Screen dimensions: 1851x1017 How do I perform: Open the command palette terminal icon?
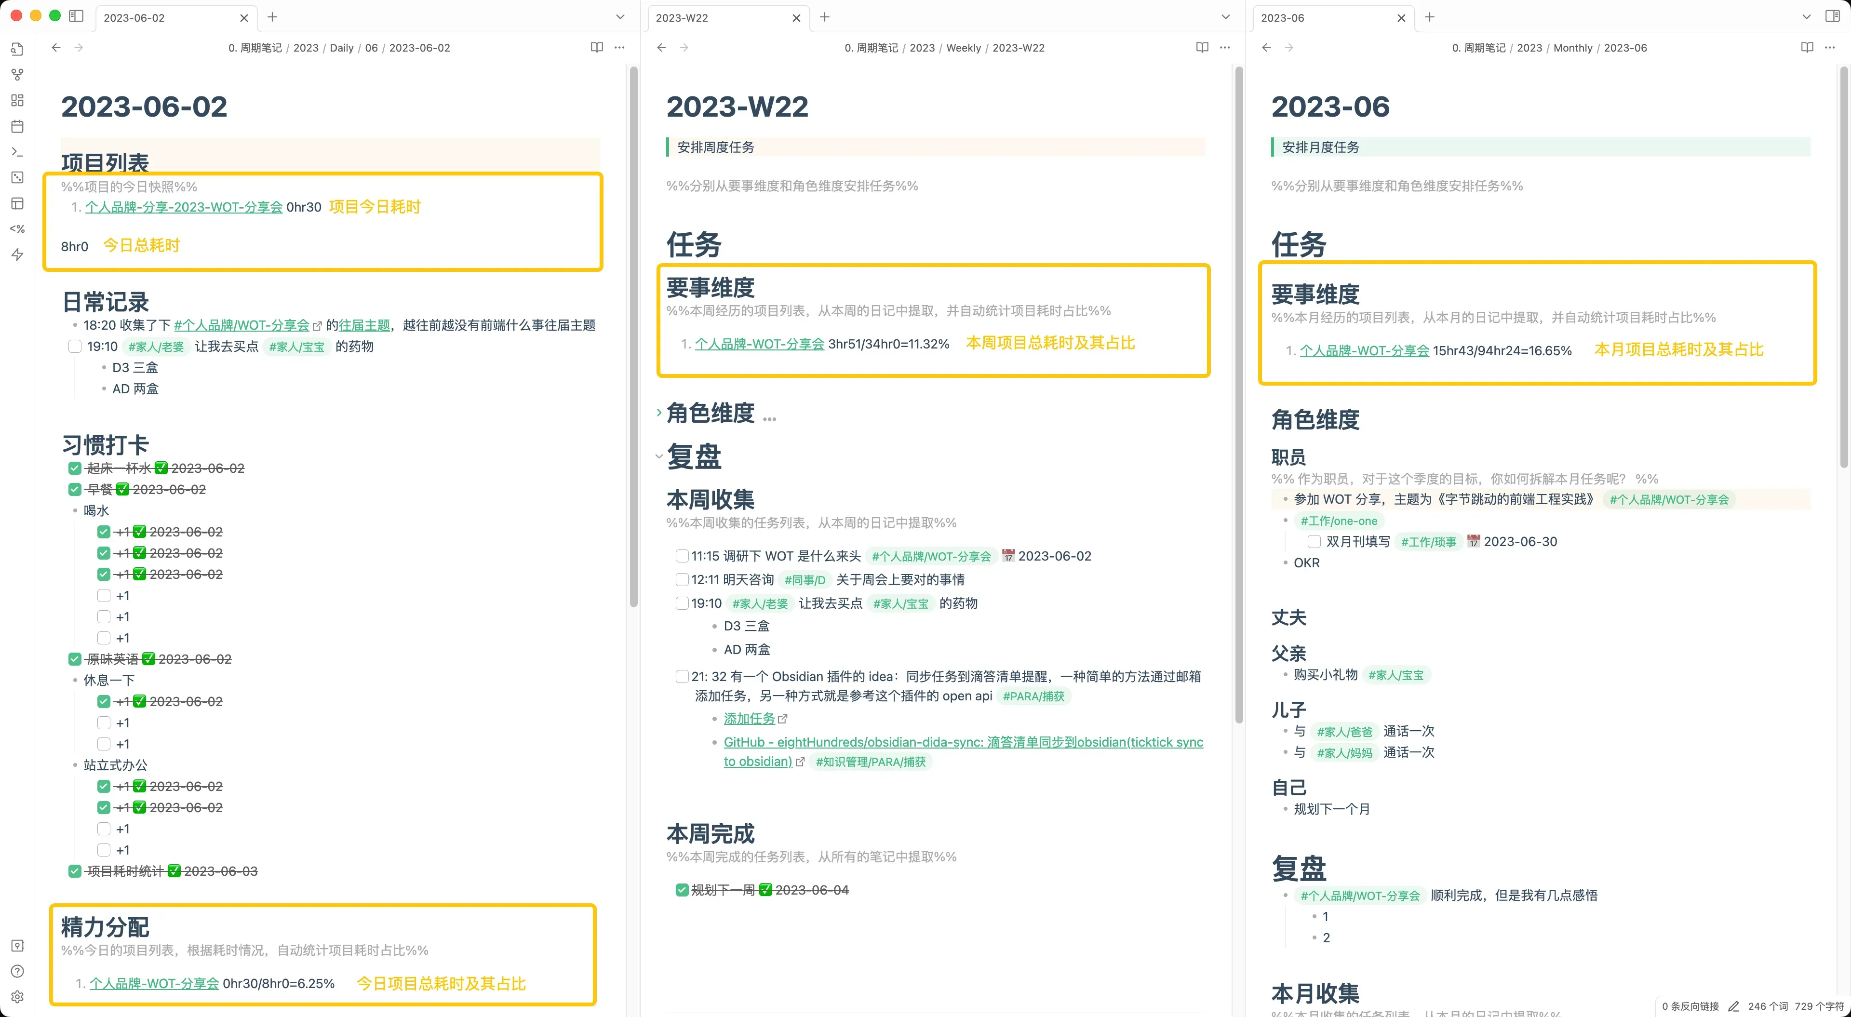[17, 152]
